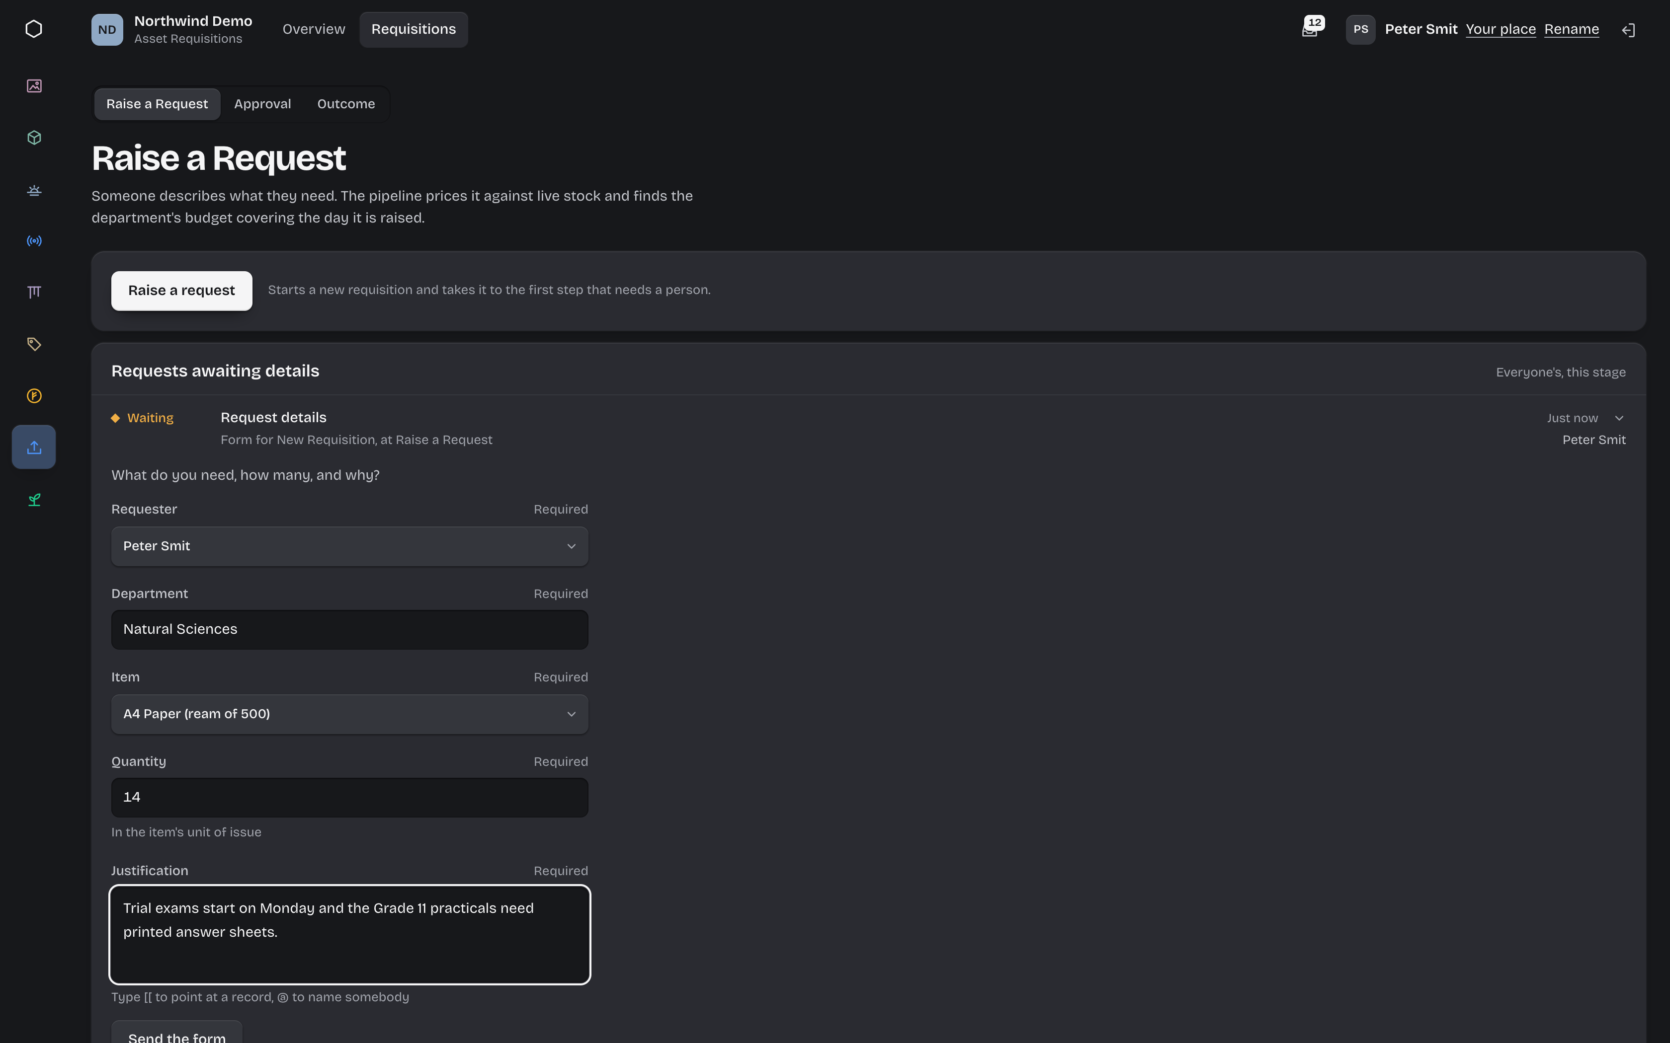Click the Send the form button
The width and height of the screenshot is (1670, 1043).
point(176,1032)
